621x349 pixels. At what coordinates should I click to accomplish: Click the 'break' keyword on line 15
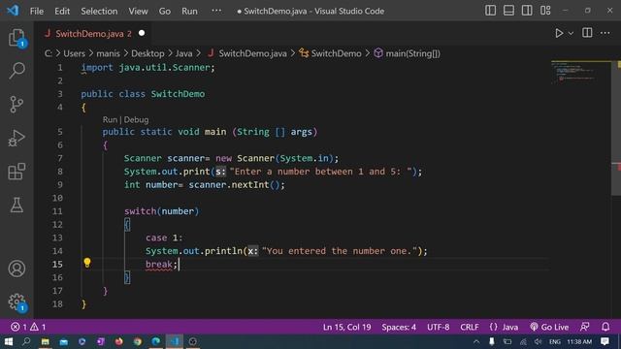tap(159, 264)
